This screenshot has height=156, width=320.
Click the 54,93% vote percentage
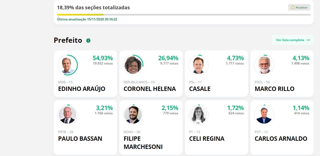(x=103, y=58)
